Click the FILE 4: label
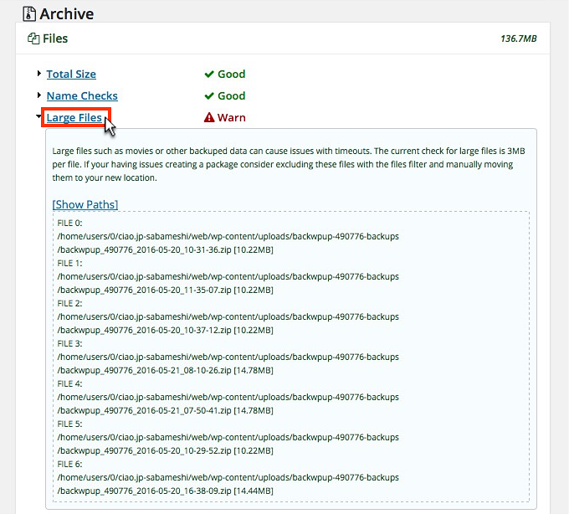This screenshot has height=514, width=569. [69, 383]
